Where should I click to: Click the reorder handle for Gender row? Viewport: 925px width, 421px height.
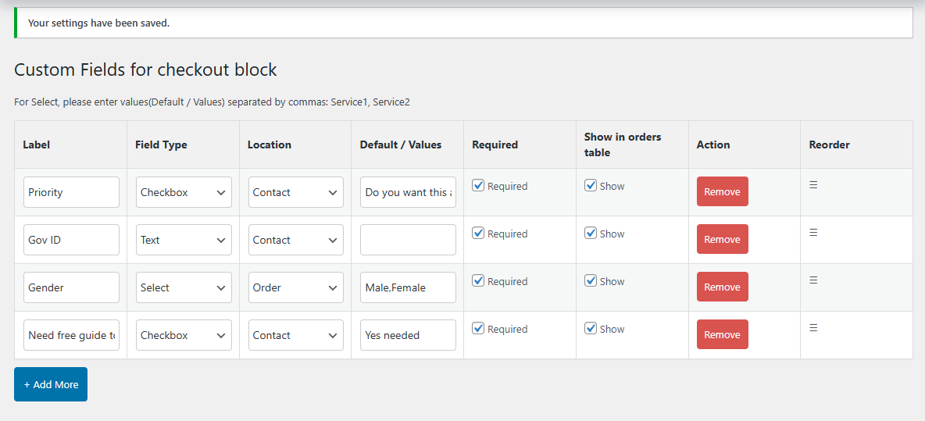point(813,280)
